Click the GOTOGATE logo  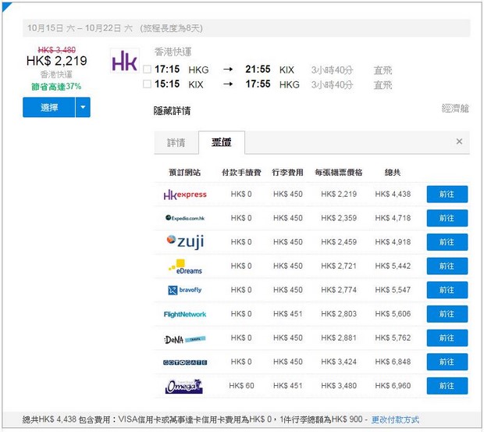click(185, 362)
